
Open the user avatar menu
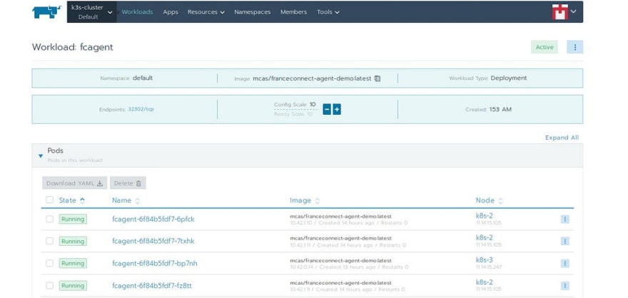click(x=564, y=12)
